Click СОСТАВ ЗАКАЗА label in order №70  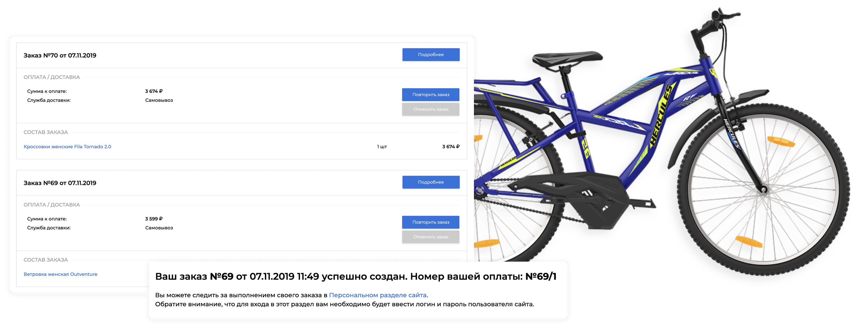(46, 132)
